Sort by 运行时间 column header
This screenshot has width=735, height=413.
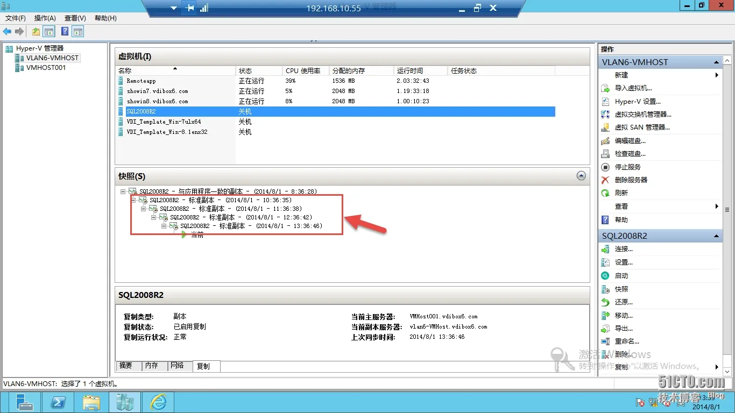coord(421,71)
